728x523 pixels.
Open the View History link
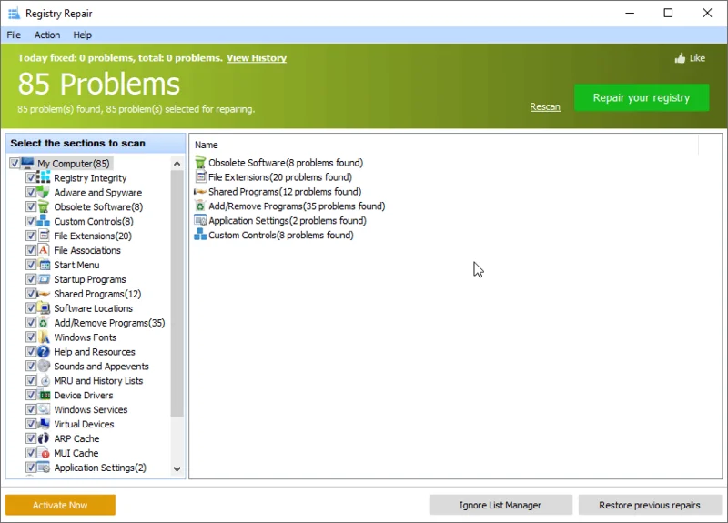point(257,58)
